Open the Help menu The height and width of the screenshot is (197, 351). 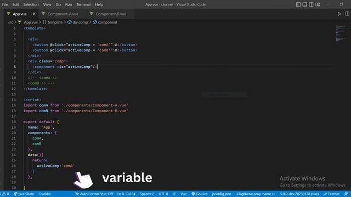(x=99, y=4)
